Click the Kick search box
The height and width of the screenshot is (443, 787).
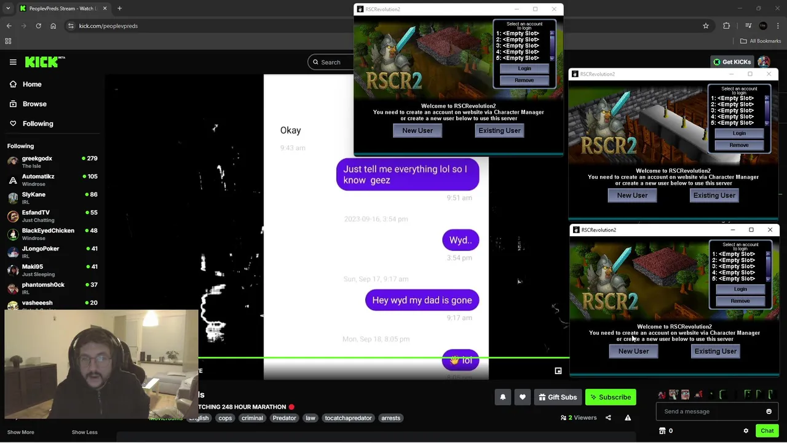(331, 62)
